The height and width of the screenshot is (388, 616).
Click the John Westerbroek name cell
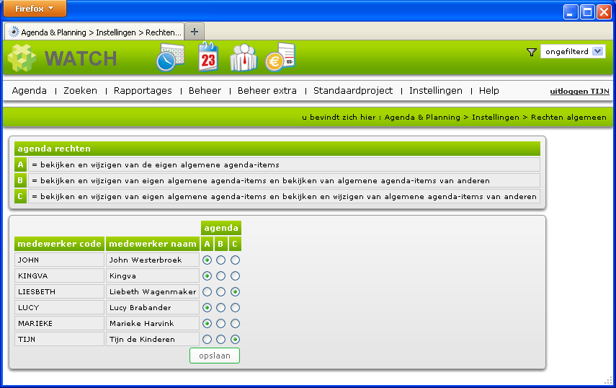(153, 260)
